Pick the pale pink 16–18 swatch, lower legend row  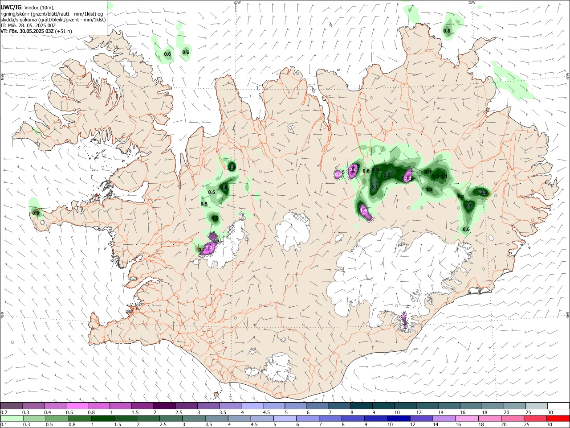tap(467, 419)
